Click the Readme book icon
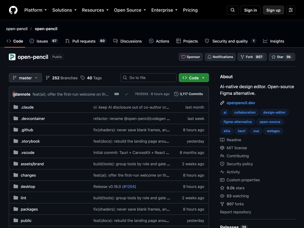This screenshot has height=228, width=304. point(222,140)
